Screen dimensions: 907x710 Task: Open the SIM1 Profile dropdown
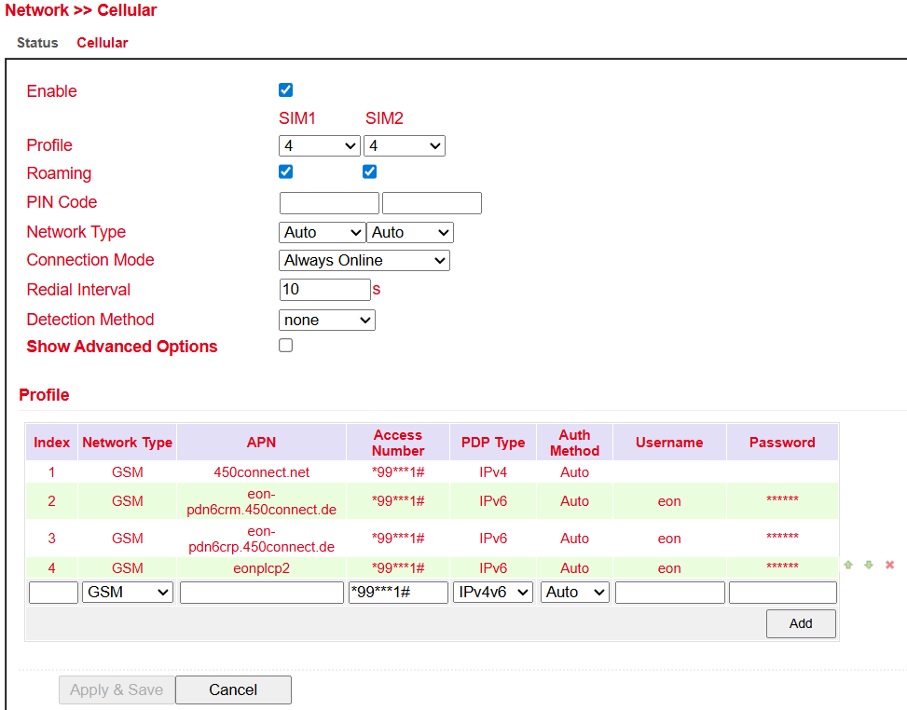point(319,145)
